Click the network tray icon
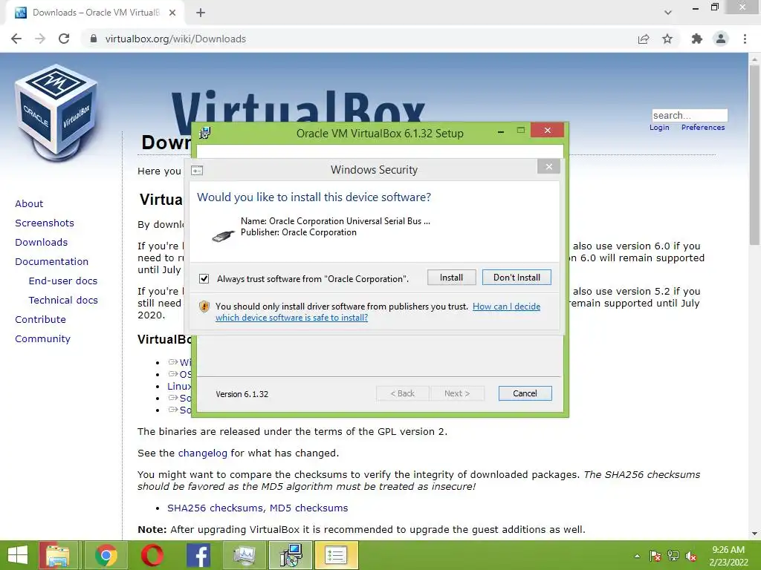The image size is (761, 570). [x=673, y=556]
